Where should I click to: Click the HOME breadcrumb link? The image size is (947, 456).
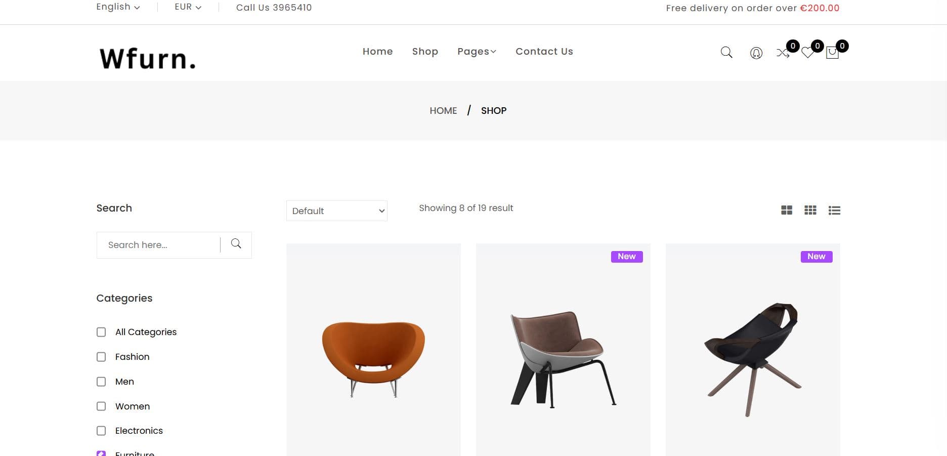pos(443,111)
